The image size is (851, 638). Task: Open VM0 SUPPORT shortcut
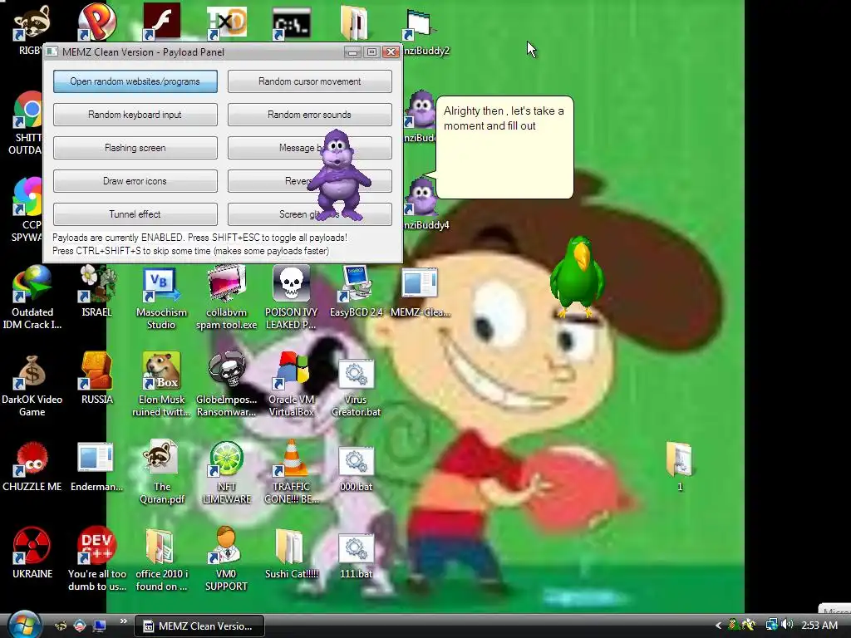point(226,559)
